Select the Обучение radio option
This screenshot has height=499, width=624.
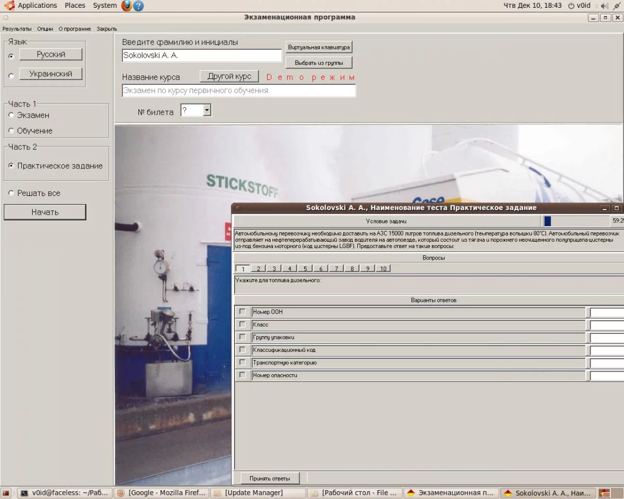(11, 131)
